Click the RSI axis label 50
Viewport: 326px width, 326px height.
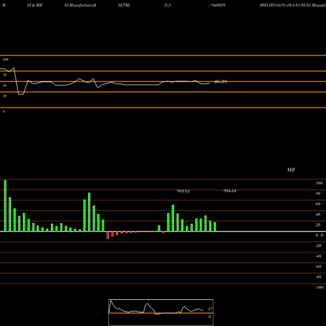(x=5, y=85)
